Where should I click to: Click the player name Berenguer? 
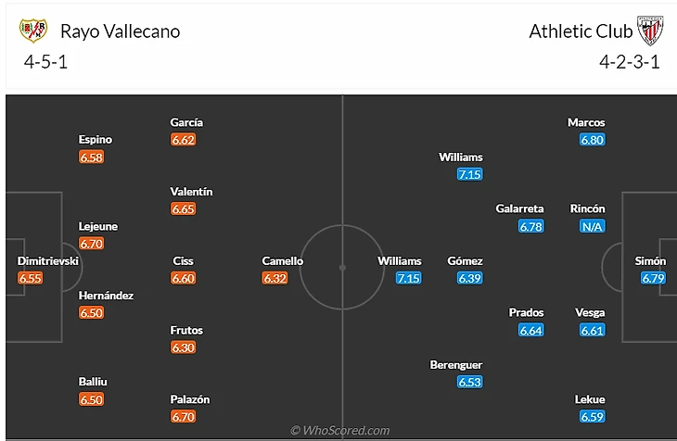(x=456, y=365)
